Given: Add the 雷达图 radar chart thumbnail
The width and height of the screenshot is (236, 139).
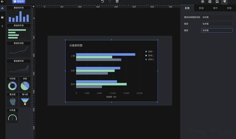Looking at the screenshot, I should pos(12,100).
